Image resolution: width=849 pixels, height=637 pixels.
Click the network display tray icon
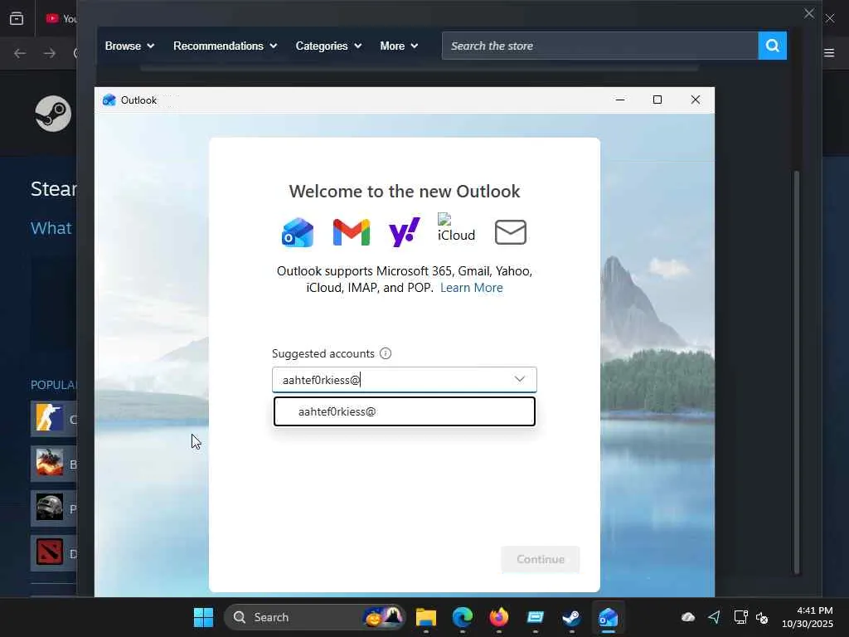(740, 617)
